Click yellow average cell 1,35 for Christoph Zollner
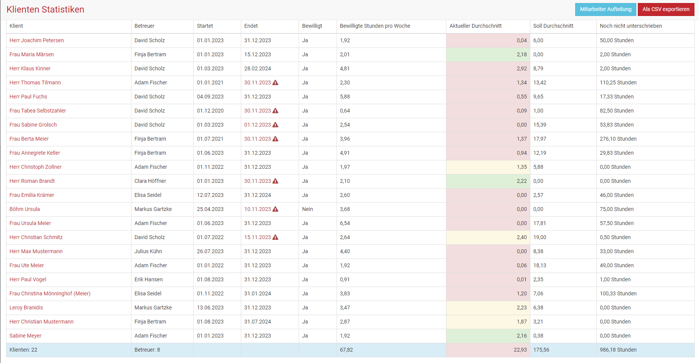Screen dimensions: 699x363 click(x=488, y=167)
